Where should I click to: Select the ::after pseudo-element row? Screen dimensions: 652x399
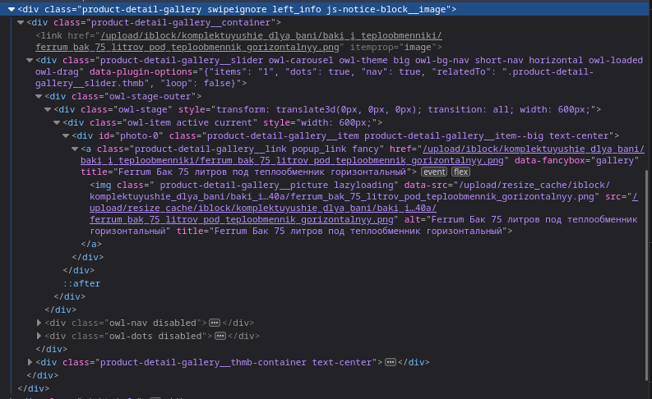pos(81,283)
